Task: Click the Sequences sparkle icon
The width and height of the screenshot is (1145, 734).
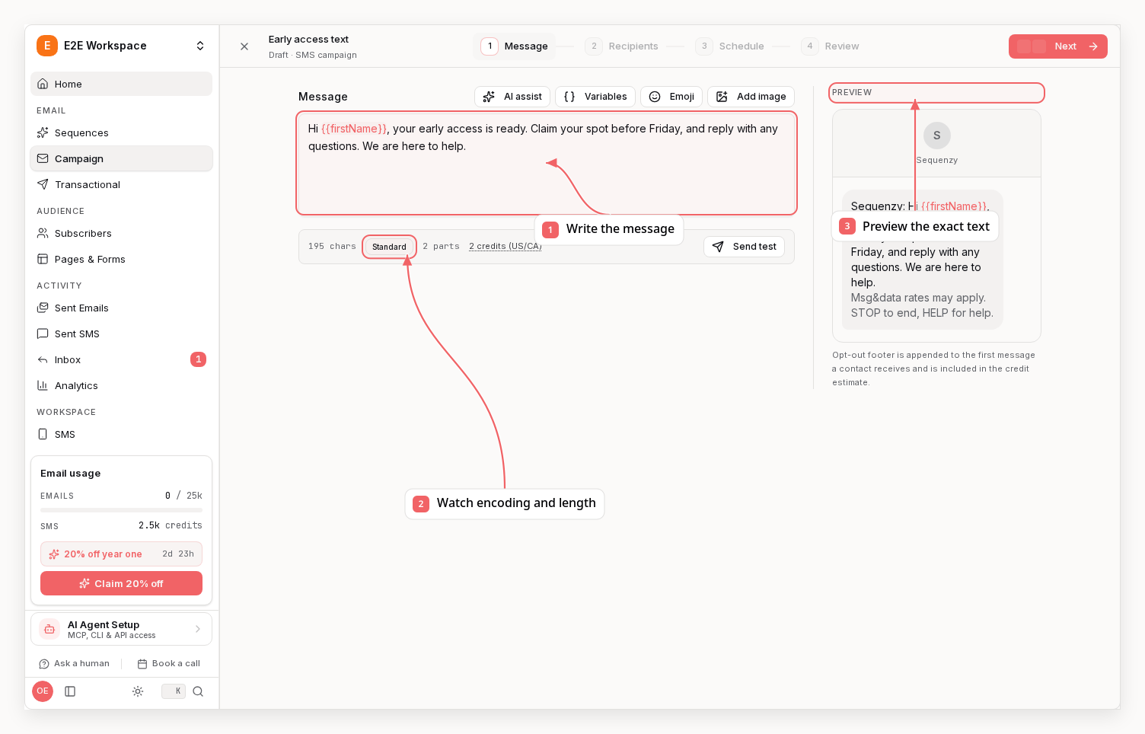Action: (x=43, y=132)
